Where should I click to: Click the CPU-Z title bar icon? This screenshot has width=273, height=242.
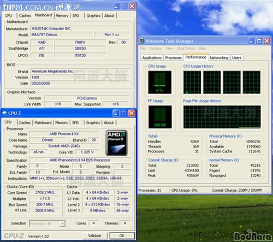(4, 113)
